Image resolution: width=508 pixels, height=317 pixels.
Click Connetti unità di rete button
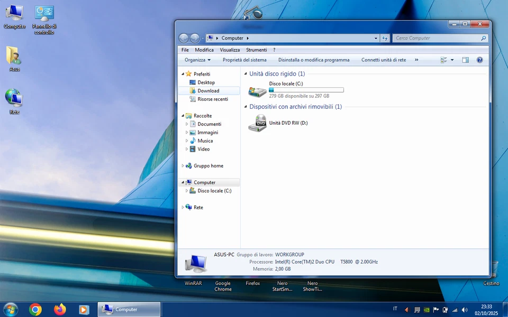point(384,60)
